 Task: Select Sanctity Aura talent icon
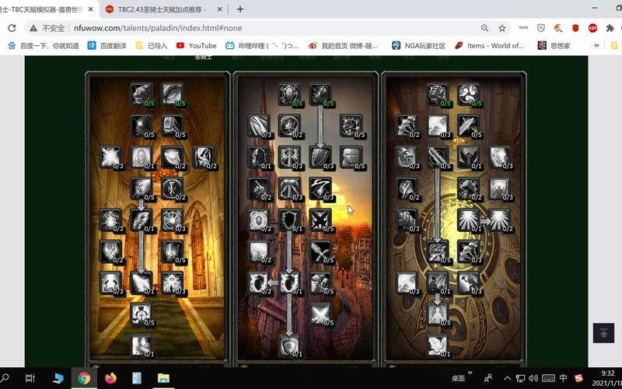[469, 219]
